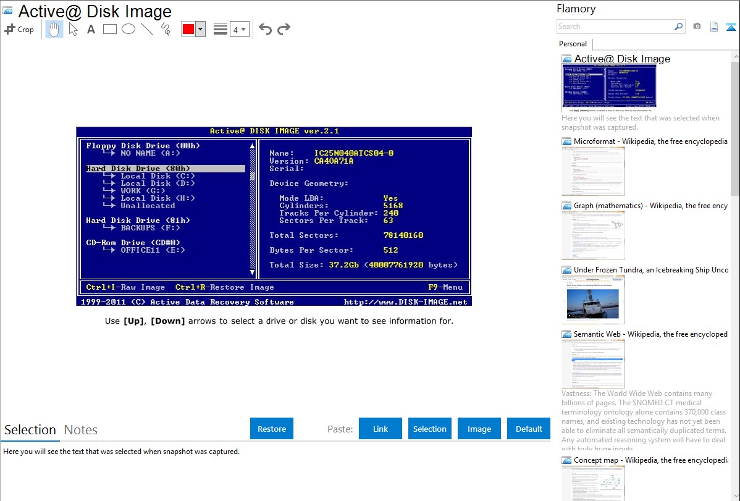The height and width of the screenshot is (501, 740).
Task: Choose the arrow pointer selection tool
Action: point(73,29)
